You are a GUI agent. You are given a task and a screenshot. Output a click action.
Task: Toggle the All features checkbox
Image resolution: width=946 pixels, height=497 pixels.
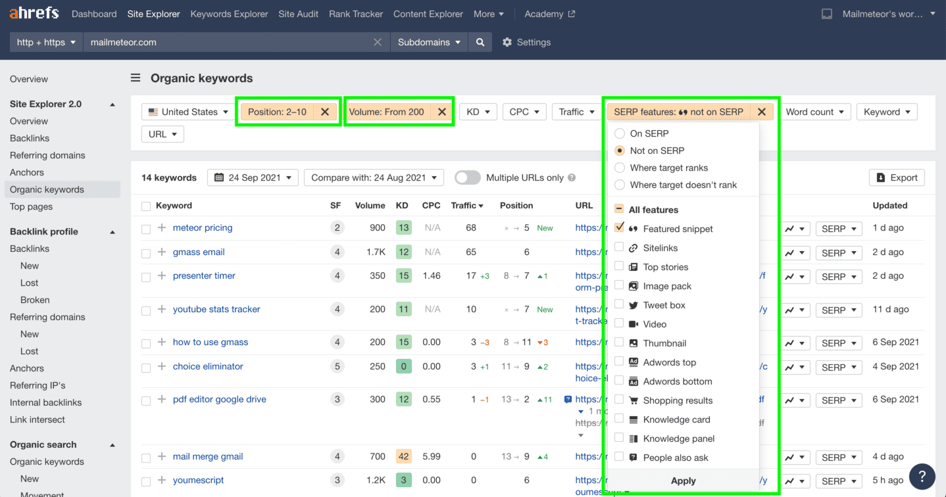coord(619,209)
